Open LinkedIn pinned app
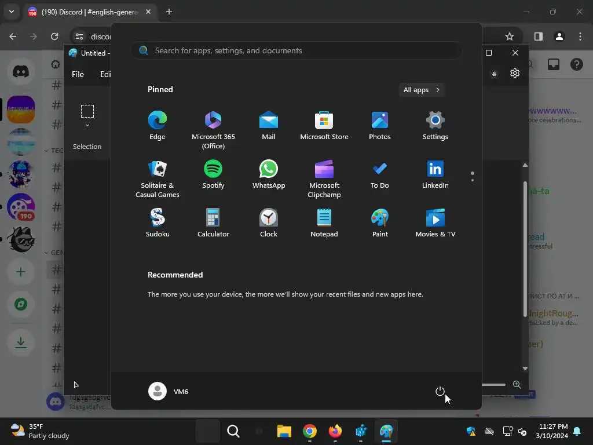Screen dimensions: 593x445 (x=435, y=174)
